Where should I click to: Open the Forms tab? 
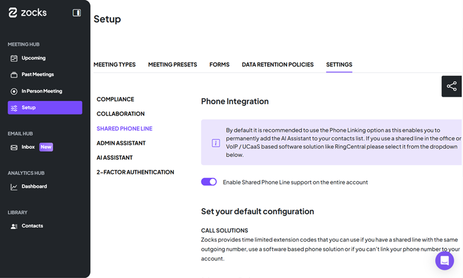[219, 65]
